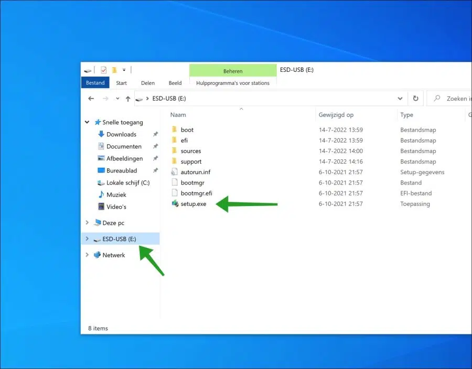Select Lokale schijf (C:) in sidebar
Screen dimensions: 472x369
(128, 182)
